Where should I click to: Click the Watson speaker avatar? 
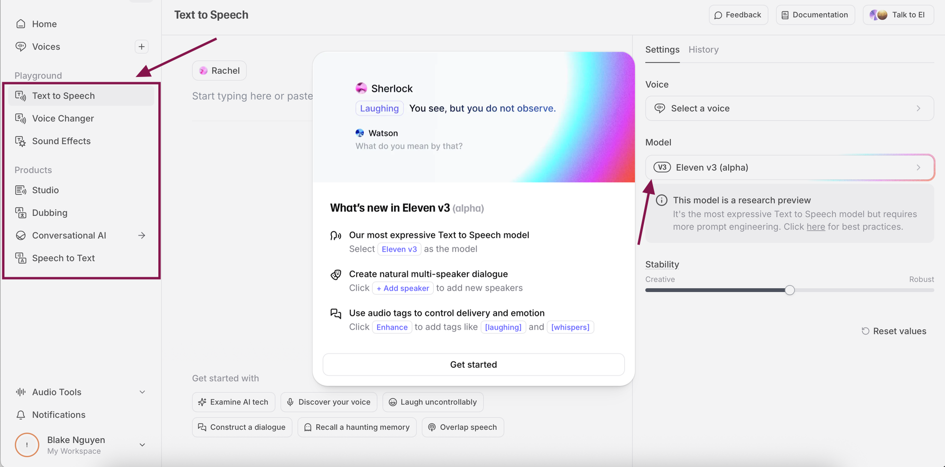point(360,133)
